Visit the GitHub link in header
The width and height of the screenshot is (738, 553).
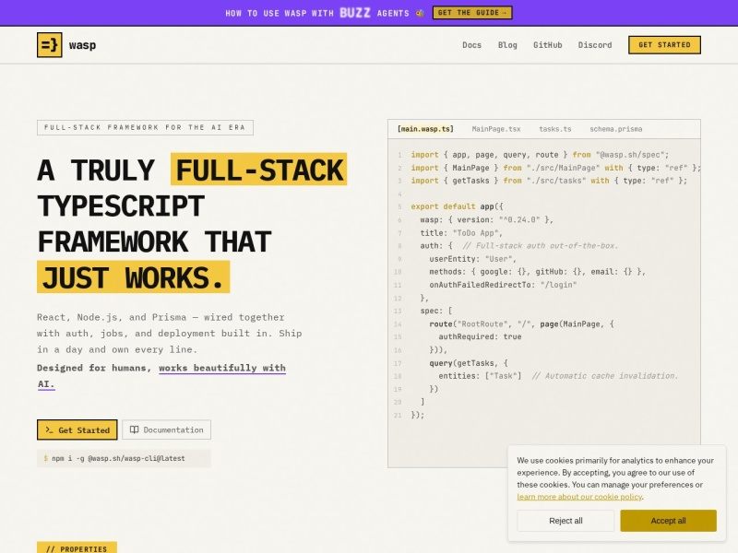547,45
